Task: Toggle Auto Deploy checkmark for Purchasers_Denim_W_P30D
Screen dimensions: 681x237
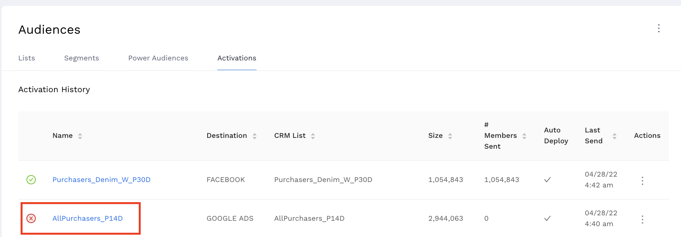Action: 547,180
